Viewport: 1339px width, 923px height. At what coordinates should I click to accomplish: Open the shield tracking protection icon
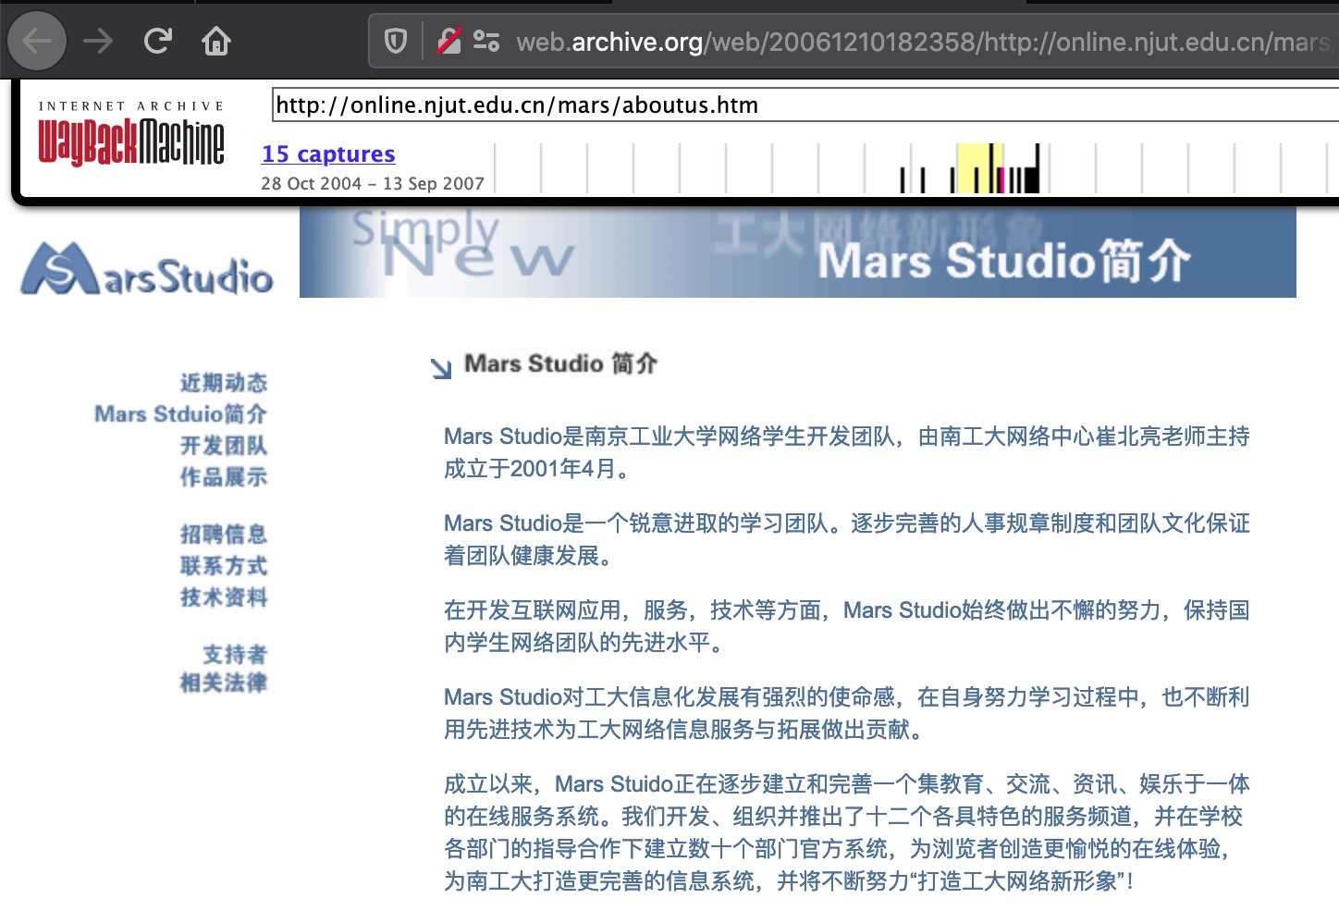[x=396, y=42]
